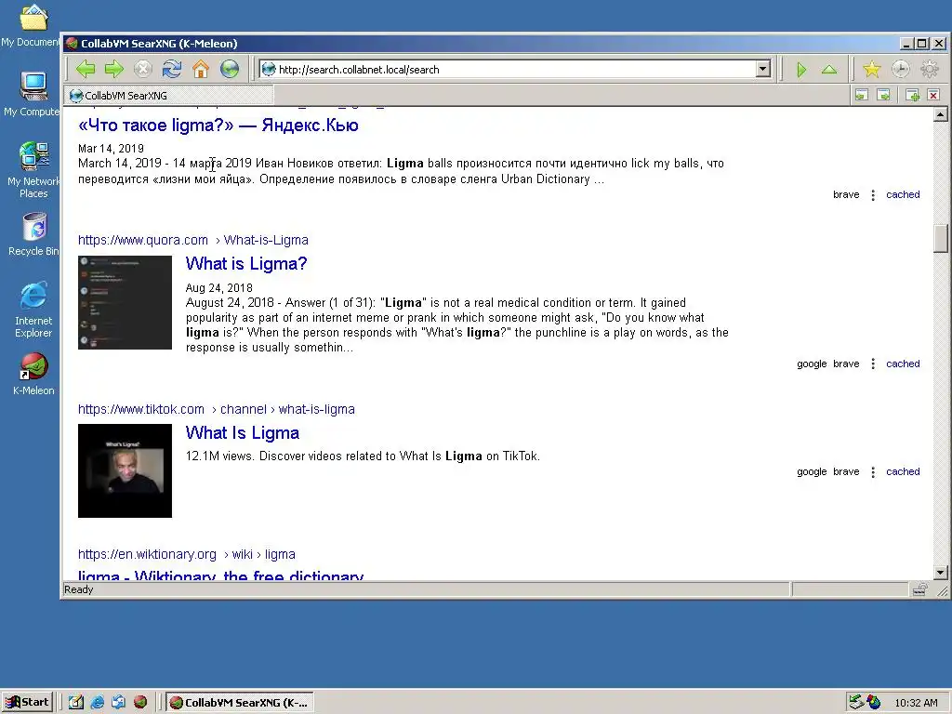
Task: Click the green Go arrow next to URL bar
Action: (x=801, y=70)
